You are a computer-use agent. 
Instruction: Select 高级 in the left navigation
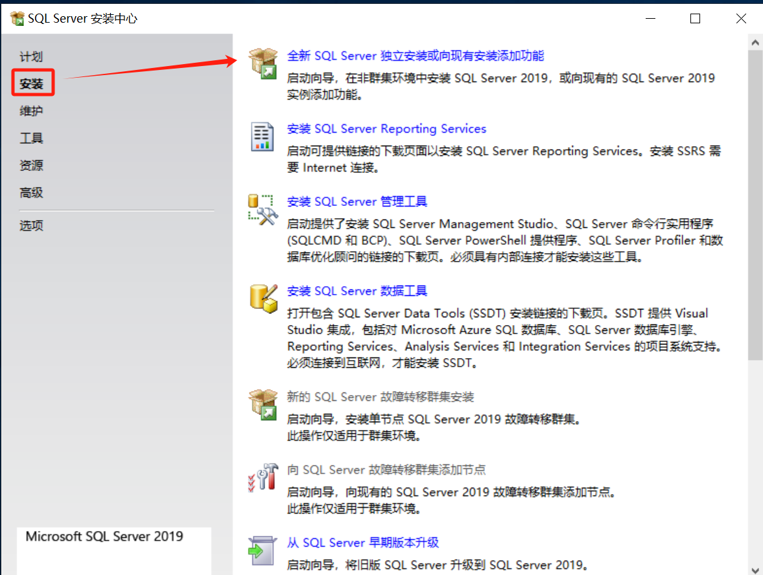31,193
